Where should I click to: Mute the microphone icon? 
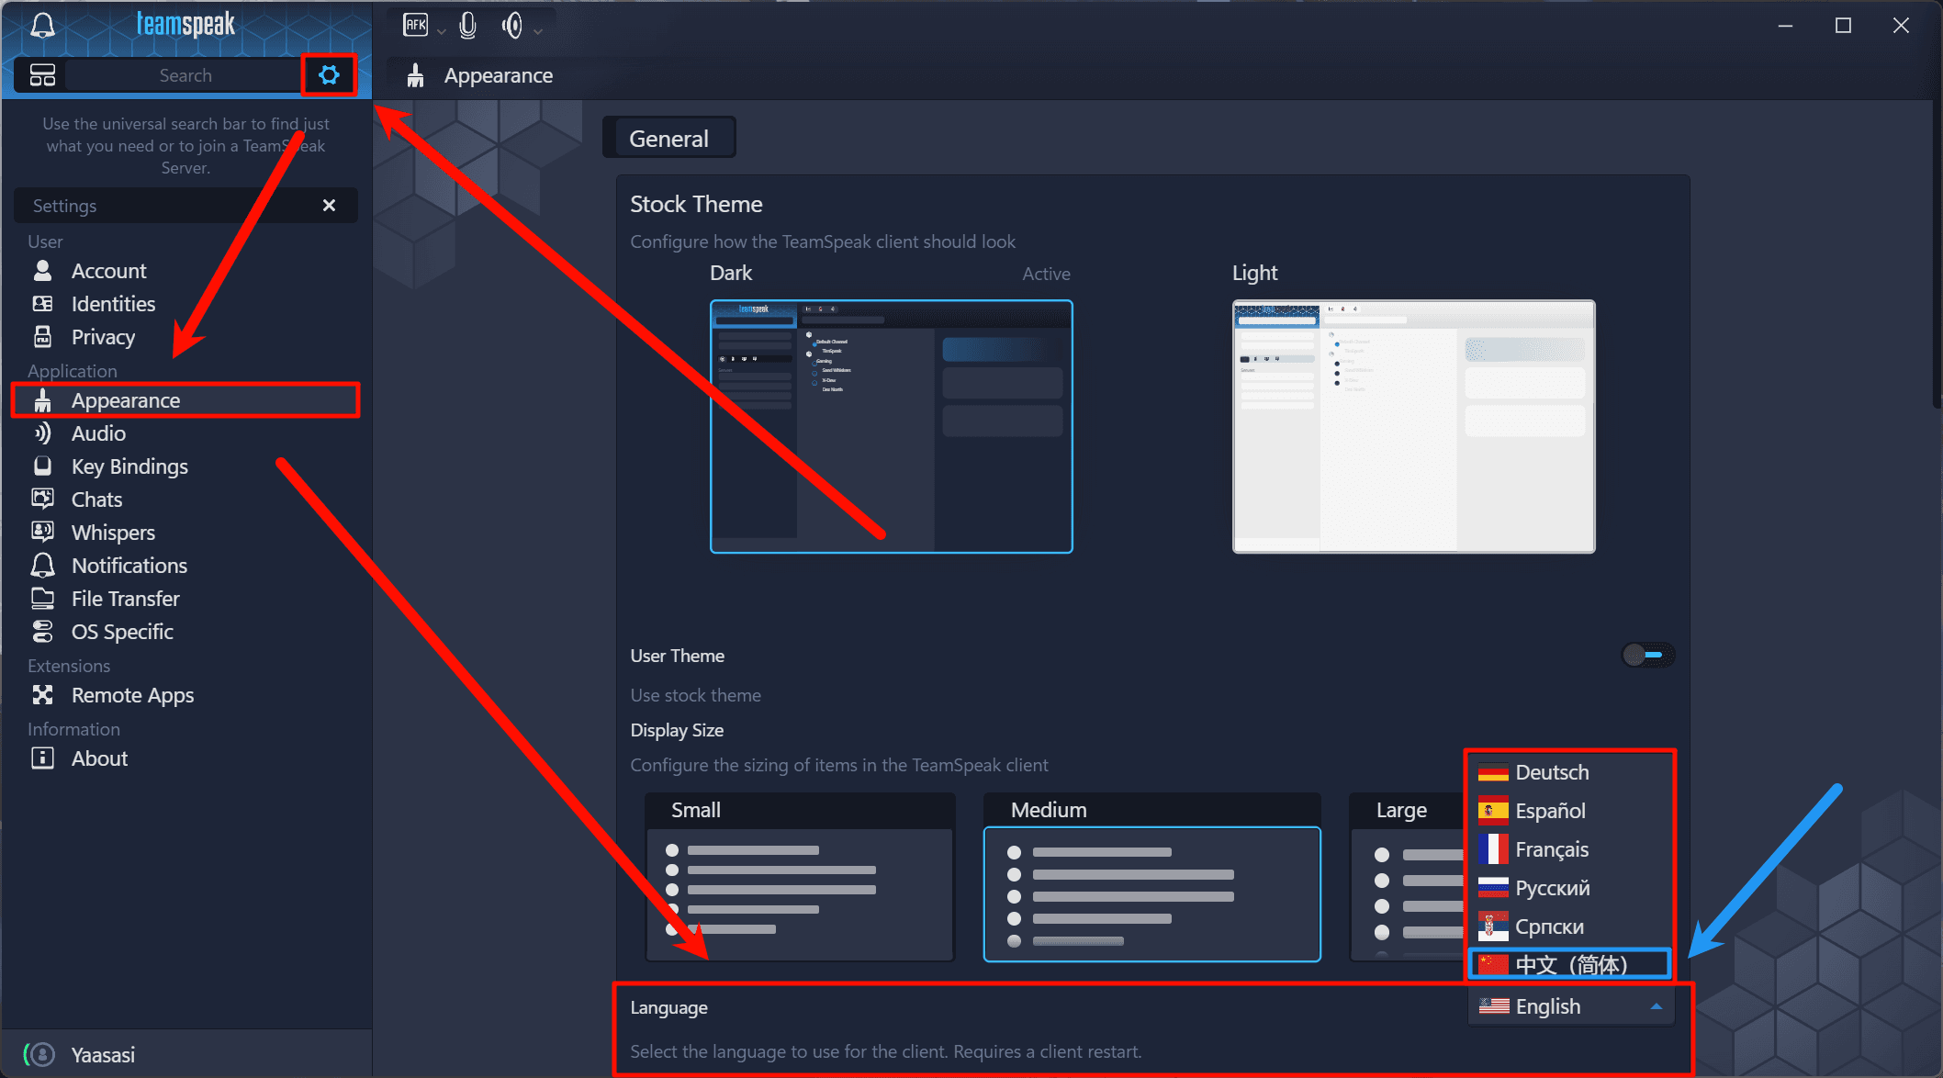tap(467, 25)
